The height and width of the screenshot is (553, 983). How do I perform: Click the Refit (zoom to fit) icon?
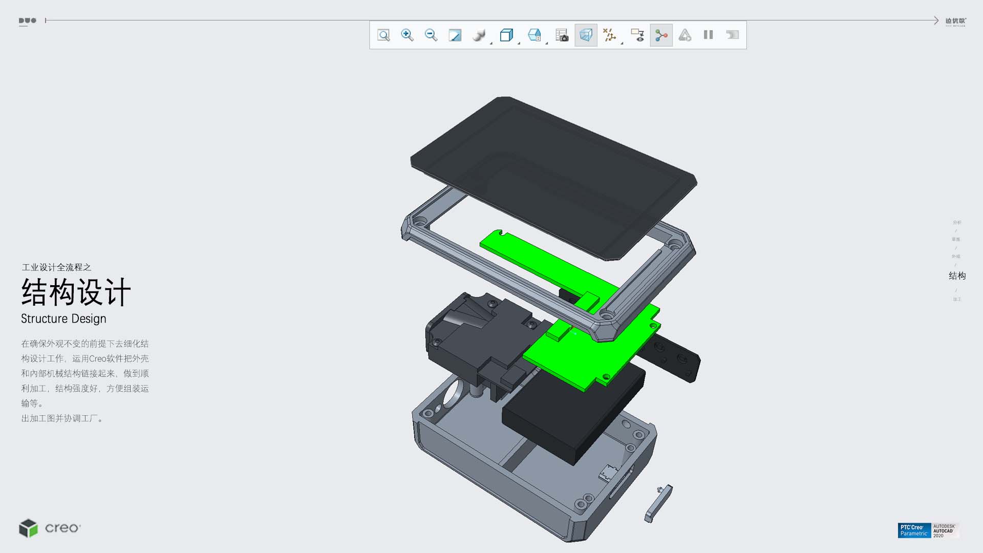pyautogui.click(x=383, y=35)
